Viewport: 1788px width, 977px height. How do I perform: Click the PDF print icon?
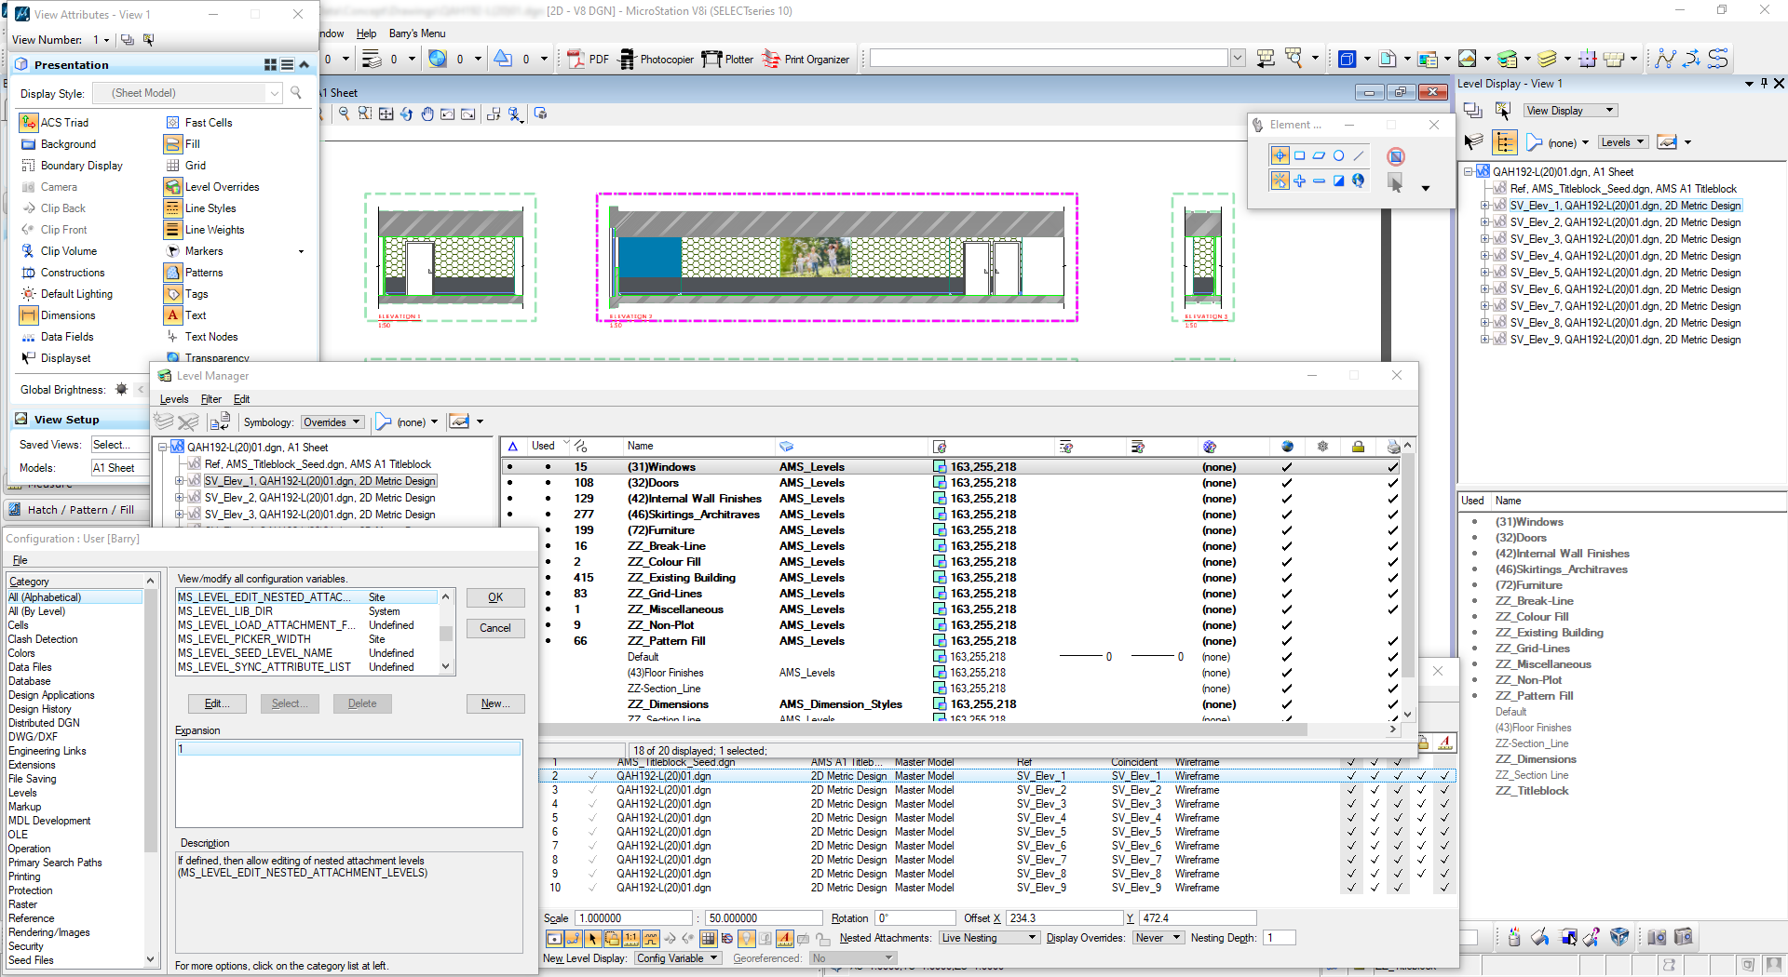click(576, 60)
